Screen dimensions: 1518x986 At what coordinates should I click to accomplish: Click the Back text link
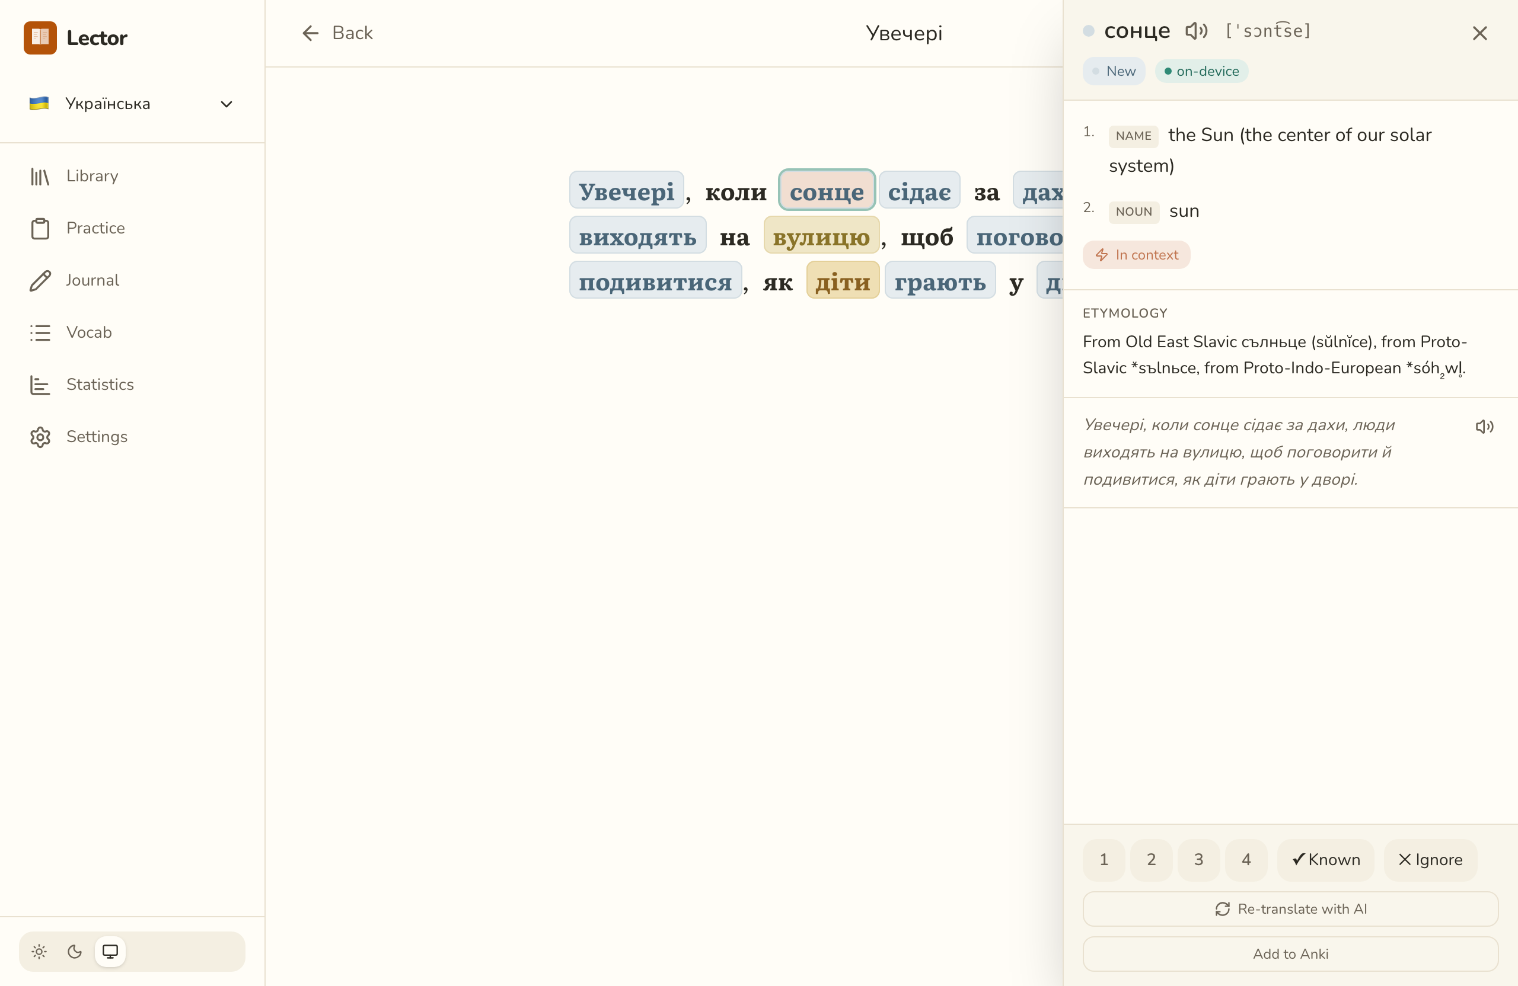click(x=352, y=33)
